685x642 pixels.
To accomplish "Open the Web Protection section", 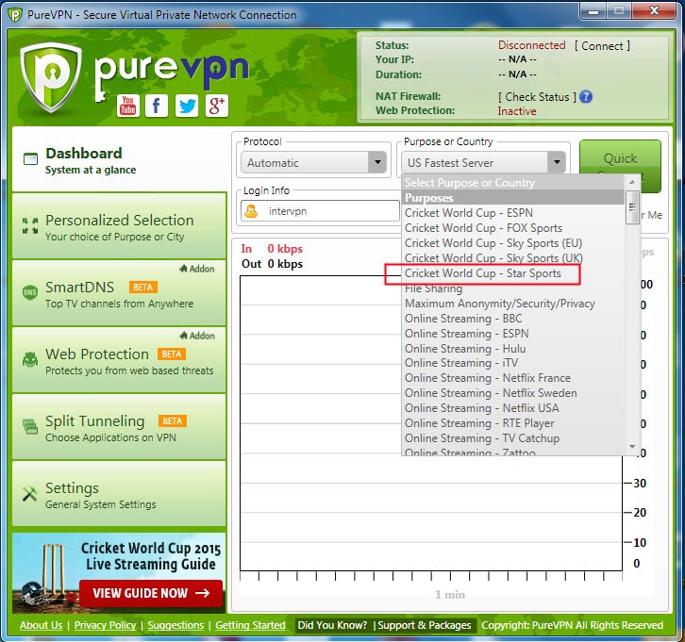I will pos(119,360).
